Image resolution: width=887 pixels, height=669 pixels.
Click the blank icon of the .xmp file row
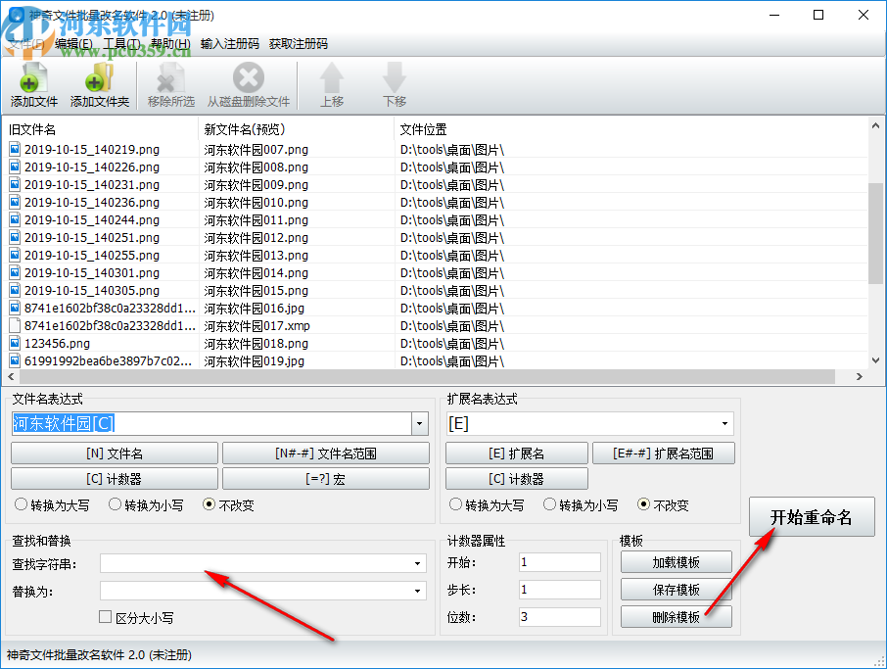15,325
